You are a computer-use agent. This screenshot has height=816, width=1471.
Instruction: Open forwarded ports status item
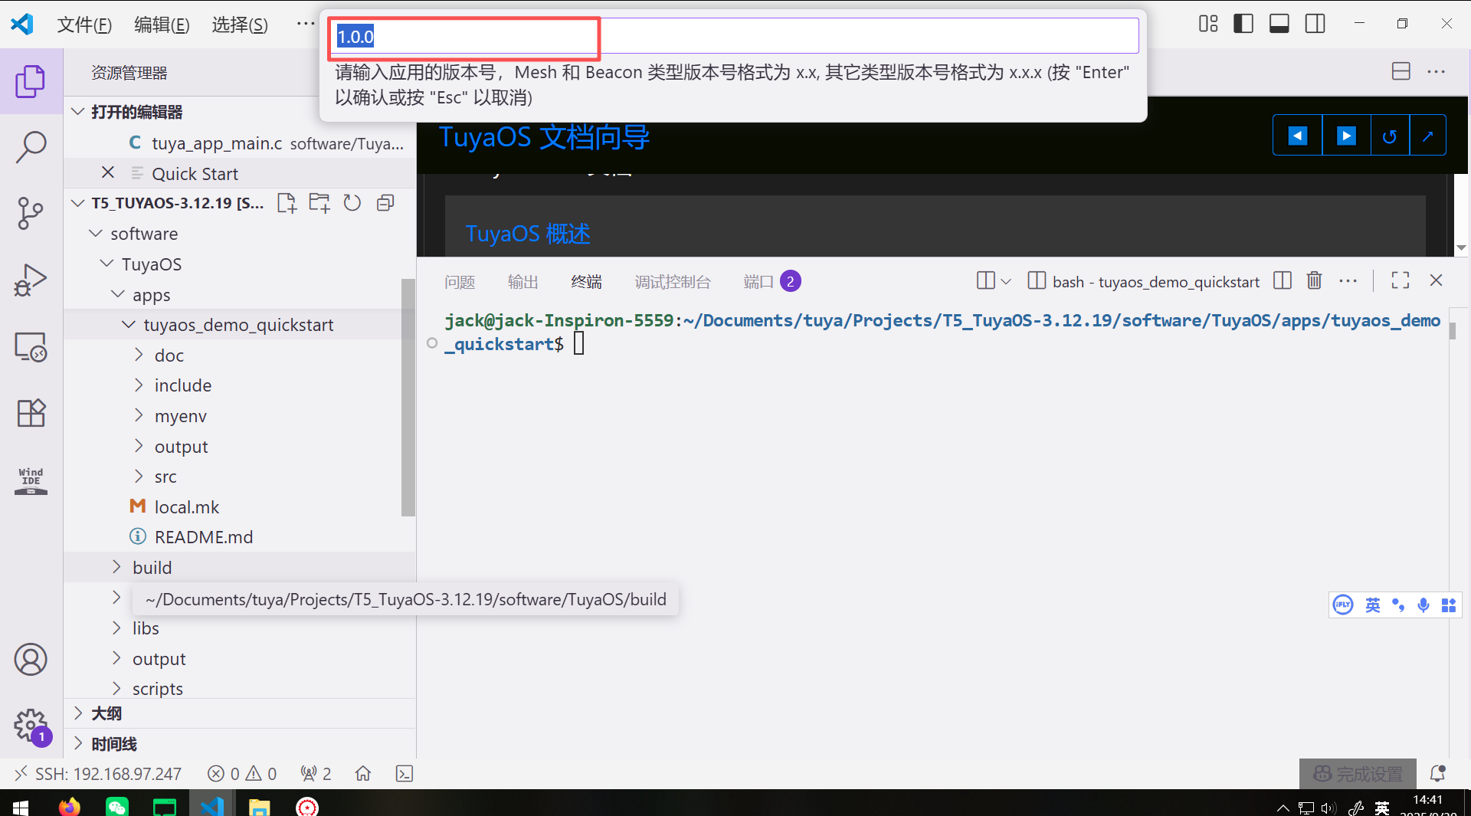point(316,774)
